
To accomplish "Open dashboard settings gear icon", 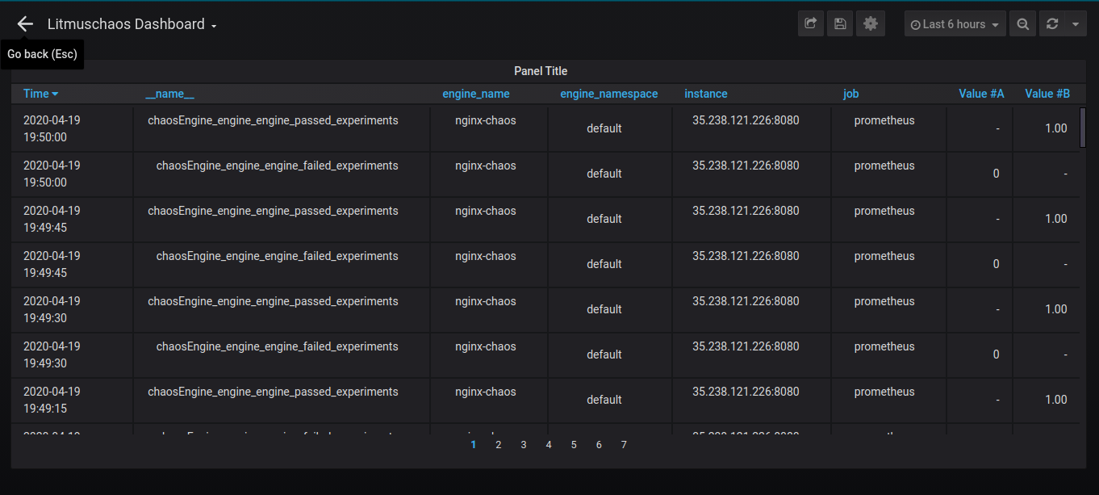I will (870, 24).
